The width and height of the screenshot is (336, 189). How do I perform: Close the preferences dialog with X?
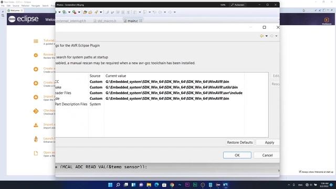[x=278, y=27]
